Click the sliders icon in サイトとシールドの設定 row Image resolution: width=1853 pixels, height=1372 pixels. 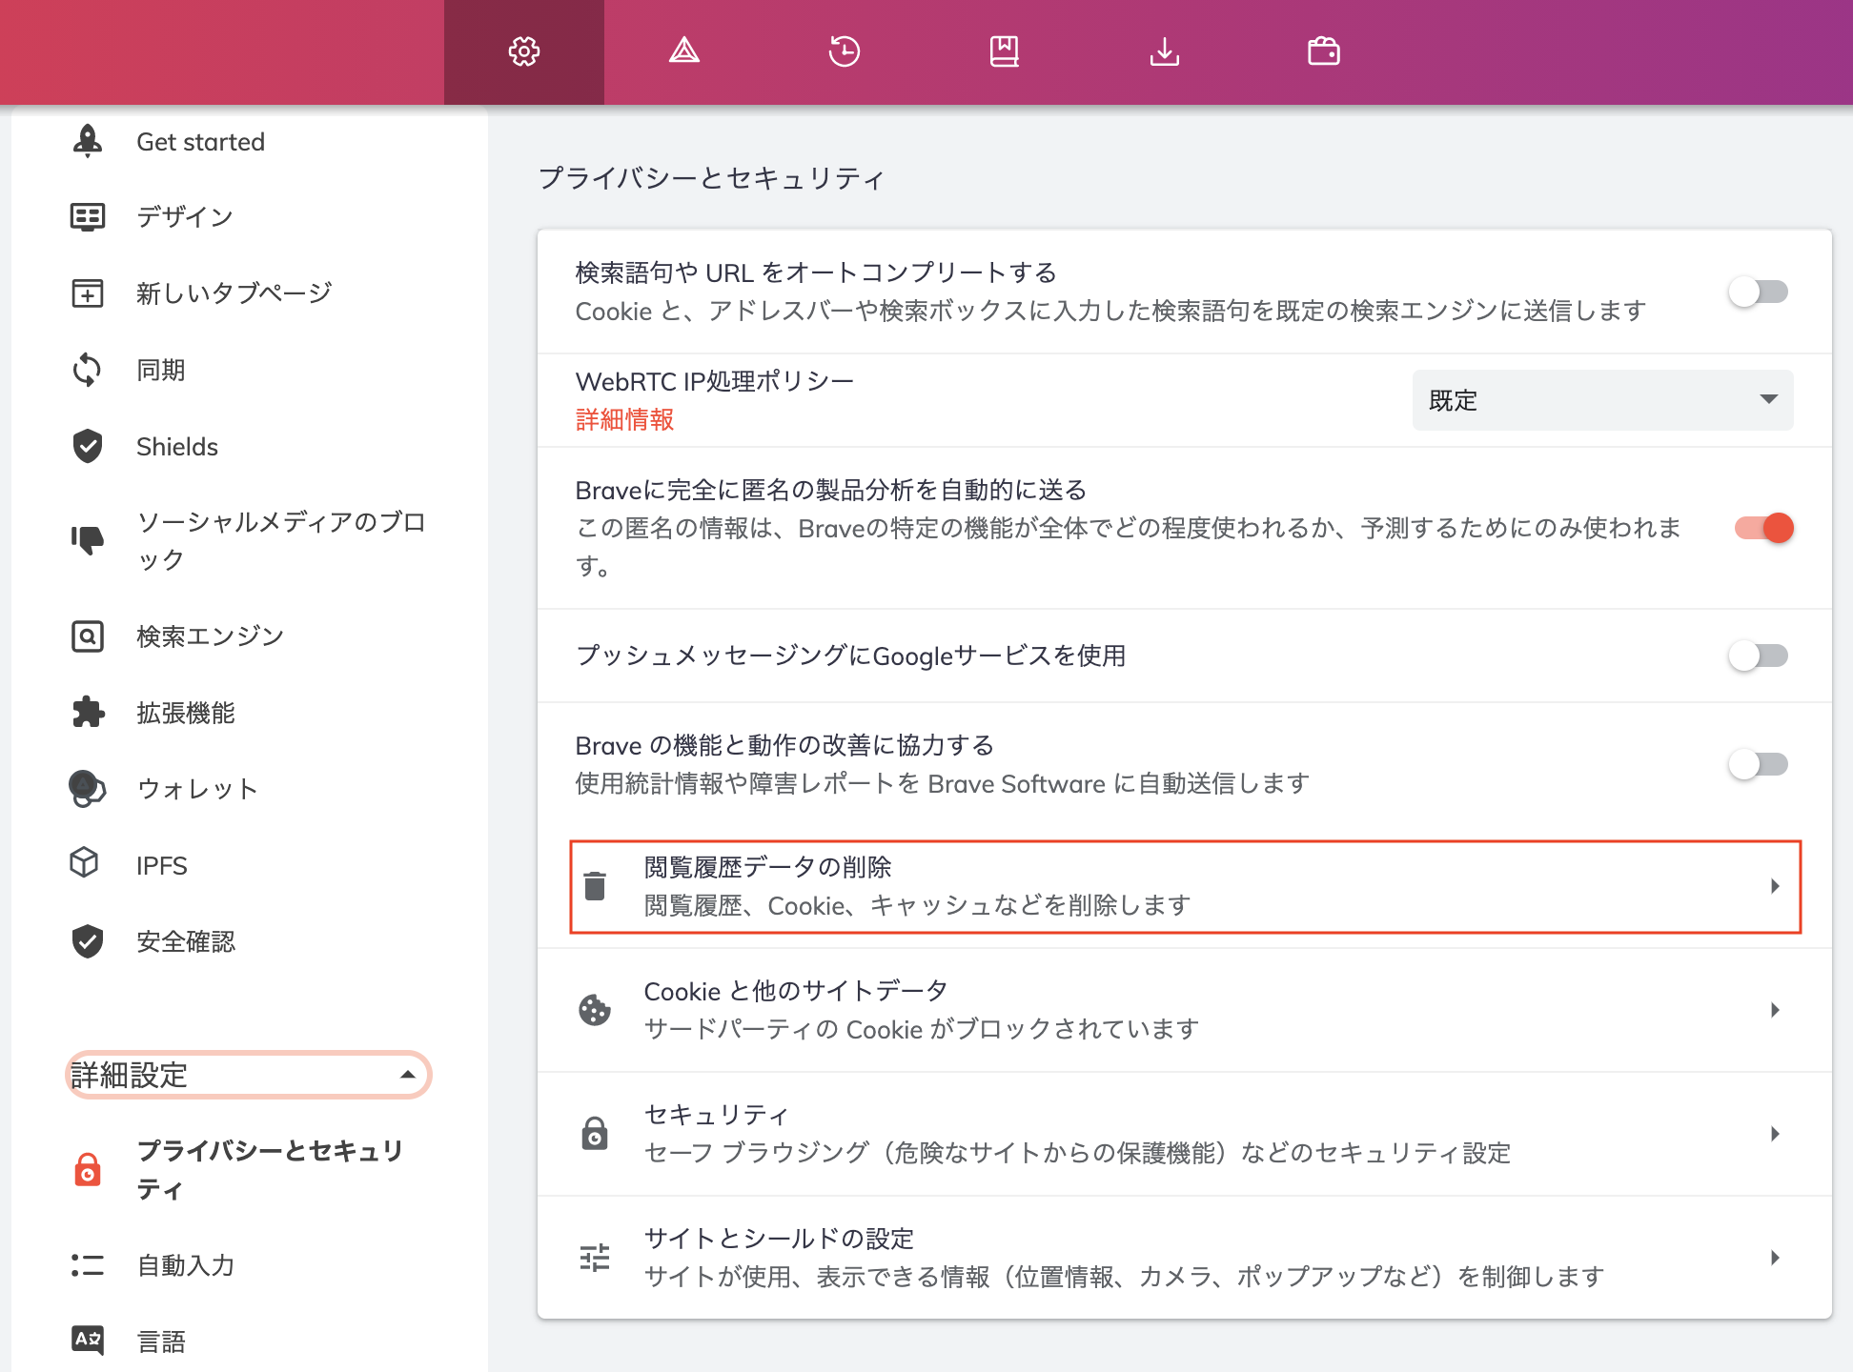[x=595, y=1258]
